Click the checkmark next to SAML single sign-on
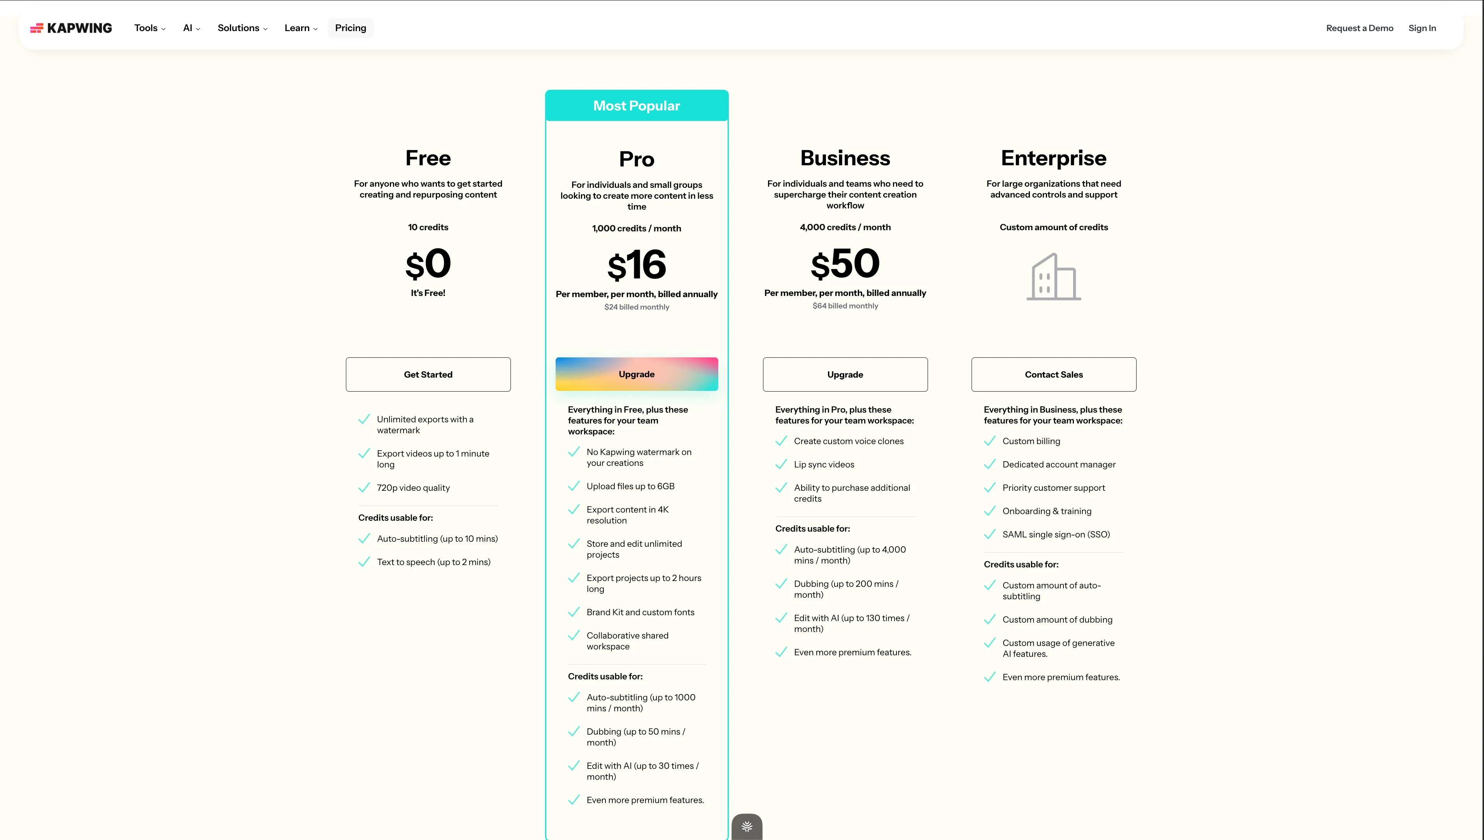This screenshot has width=1484, height=840. pos(989,534)
